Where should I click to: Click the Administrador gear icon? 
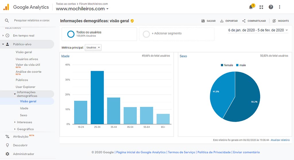[7, 154]
